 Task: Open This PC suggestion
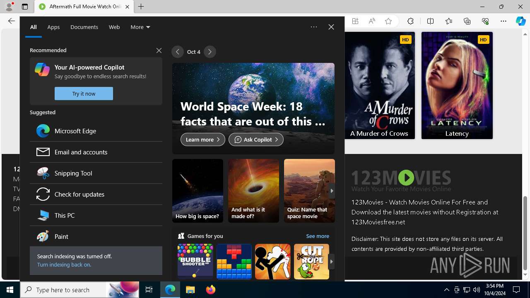pyautogui.click(x=96, y=215)
